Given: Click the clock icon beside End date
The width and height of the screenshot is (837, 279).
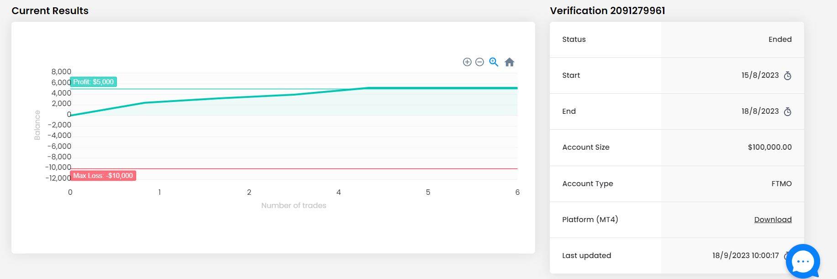Looking at the screenshot, I should coord(788,112).
